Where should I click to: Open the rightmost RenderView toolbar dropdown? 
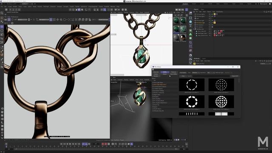click(103, 20)
